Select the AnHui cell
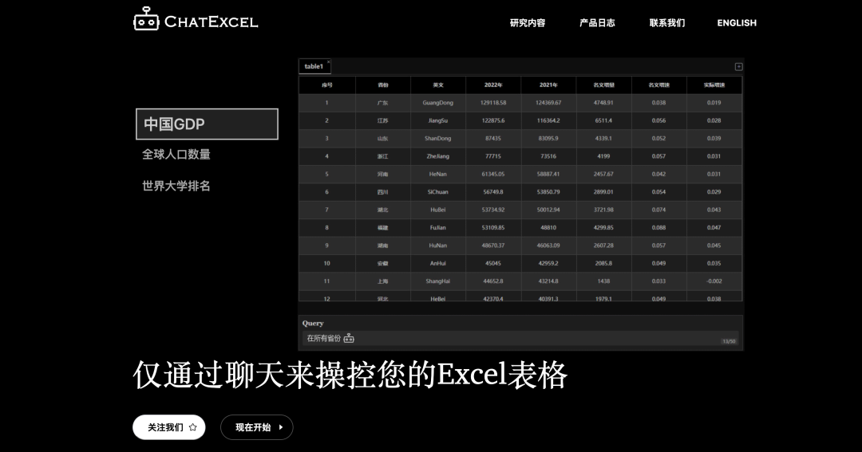 tap(438, 263)
